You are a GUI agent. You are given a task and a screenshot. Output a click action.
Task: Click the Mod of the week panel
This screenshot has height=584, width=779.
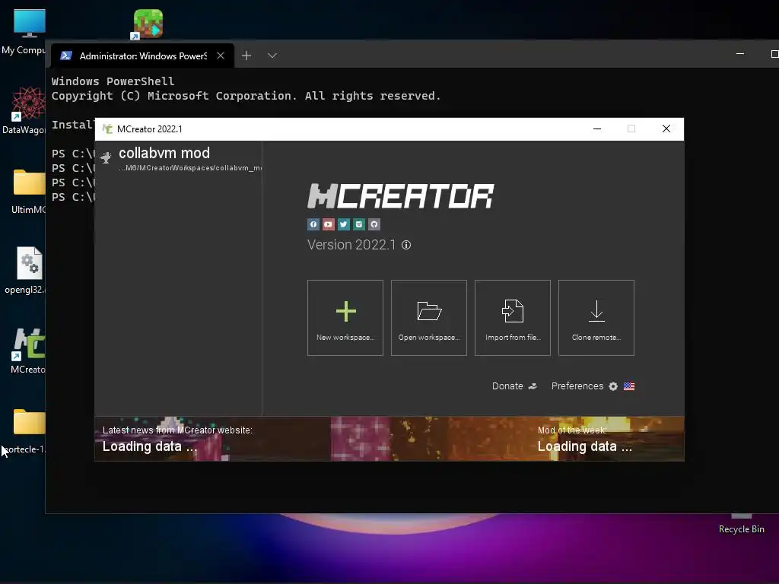click(x=585, y=439)
